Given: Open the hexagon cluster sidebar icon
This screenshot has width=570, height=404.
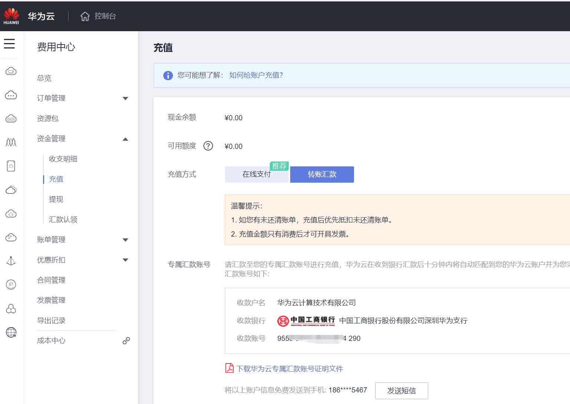Looking at the screenshot, I should (11, 309).
